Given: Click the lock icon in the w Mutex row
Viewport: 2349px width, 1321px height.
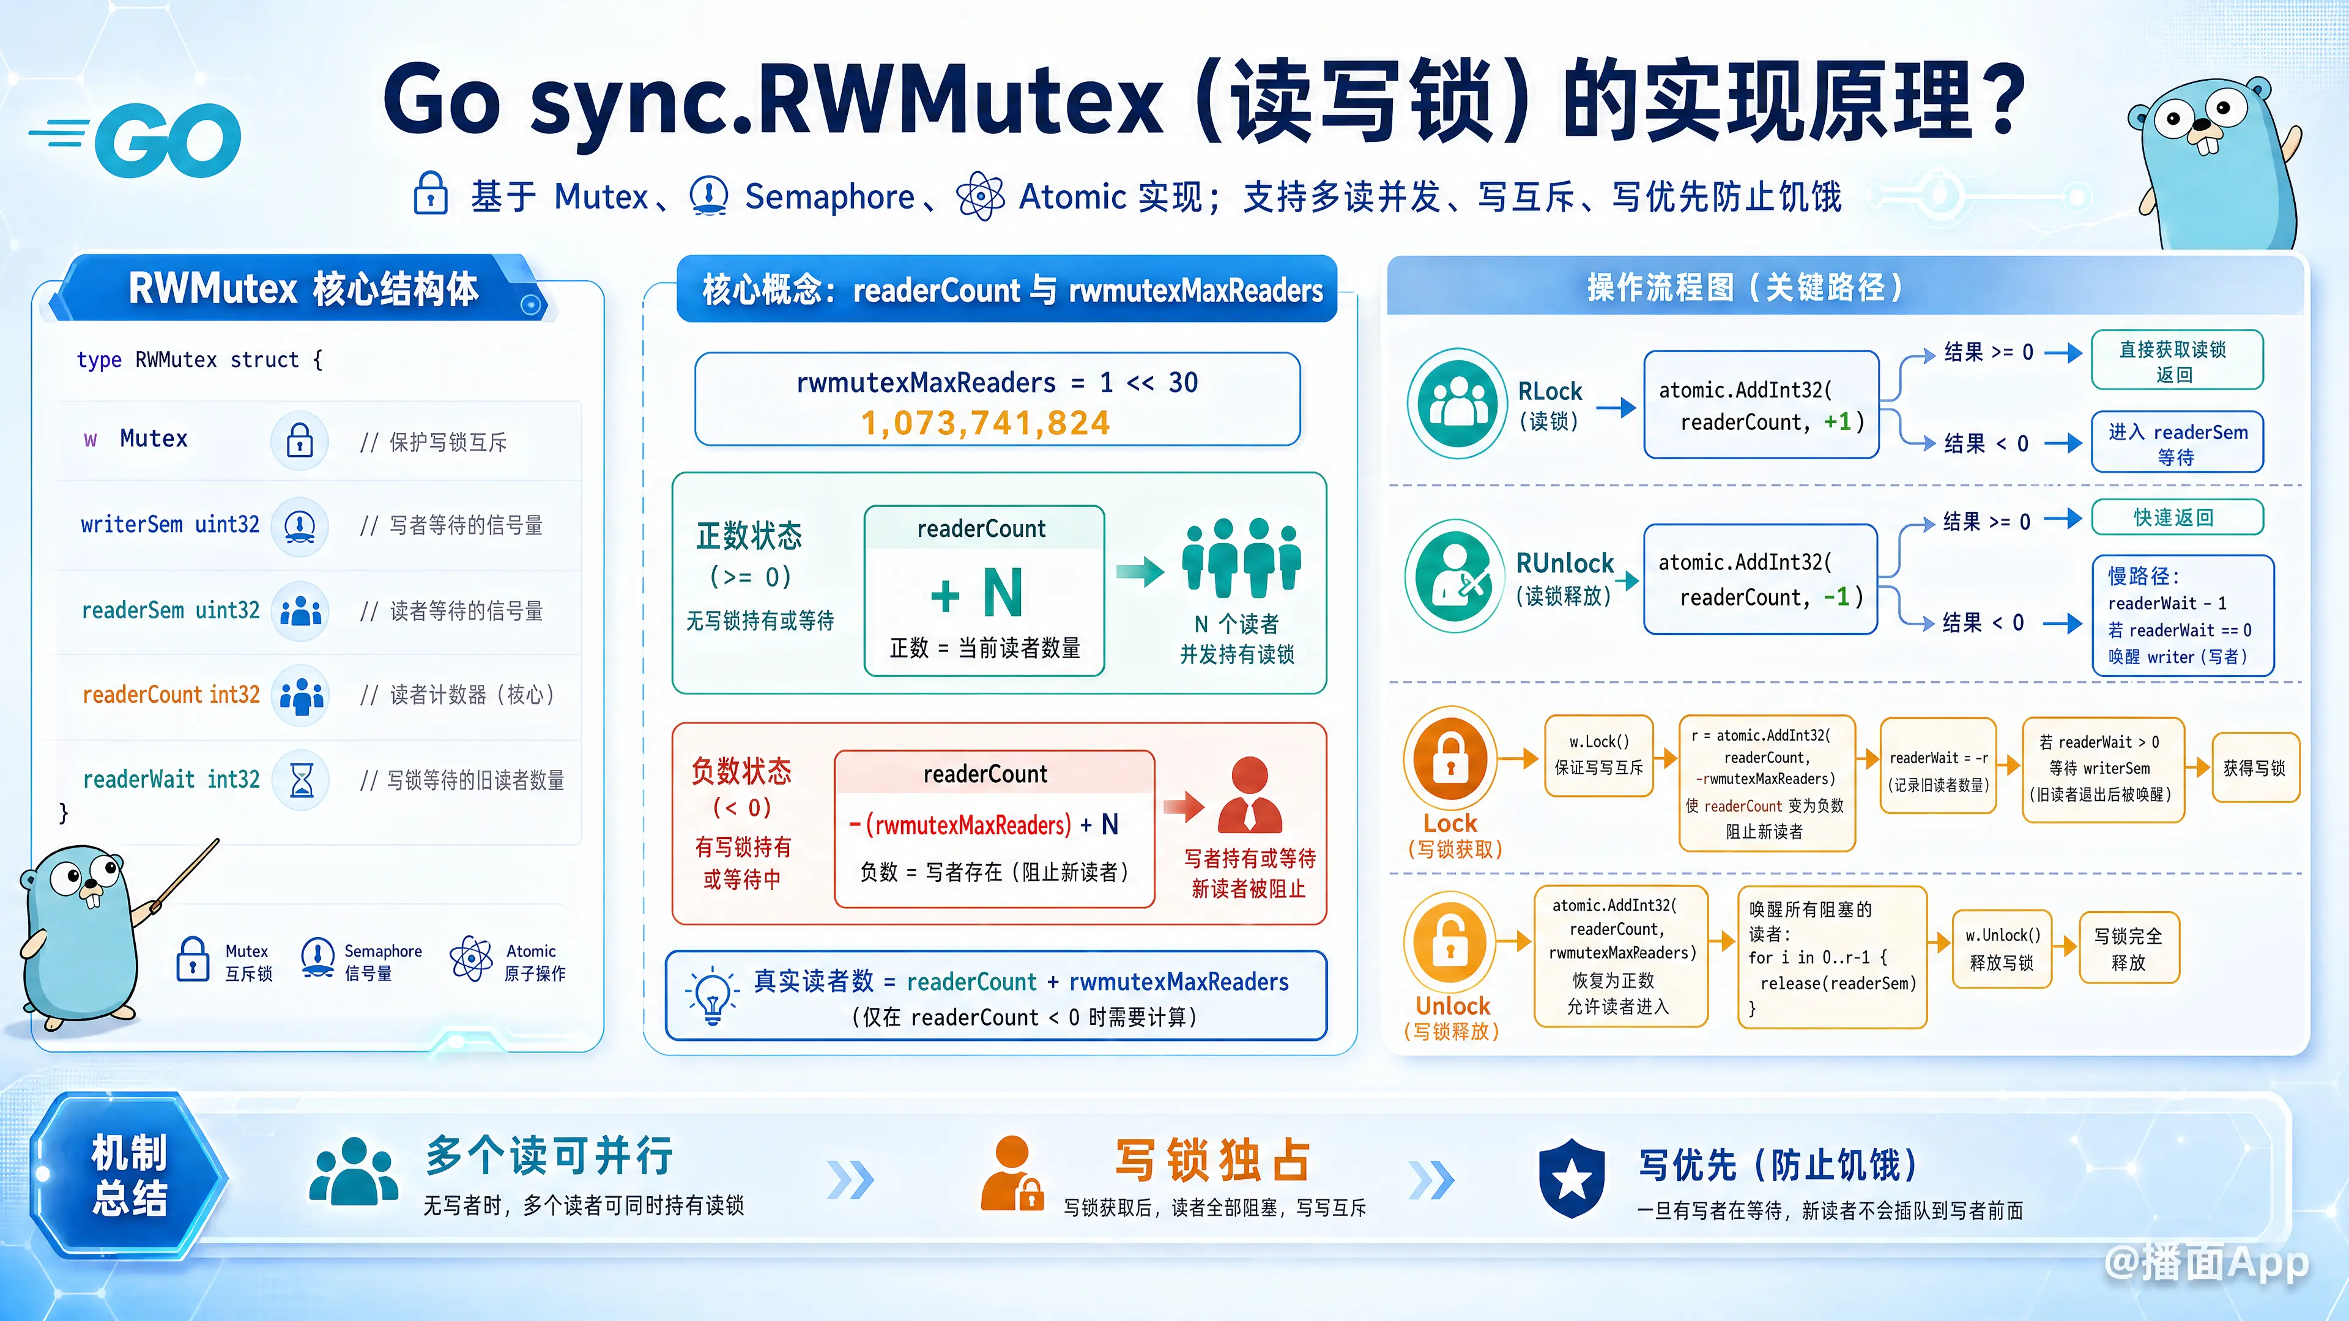Looking at the screenshot, I should (x=299, y=440).
